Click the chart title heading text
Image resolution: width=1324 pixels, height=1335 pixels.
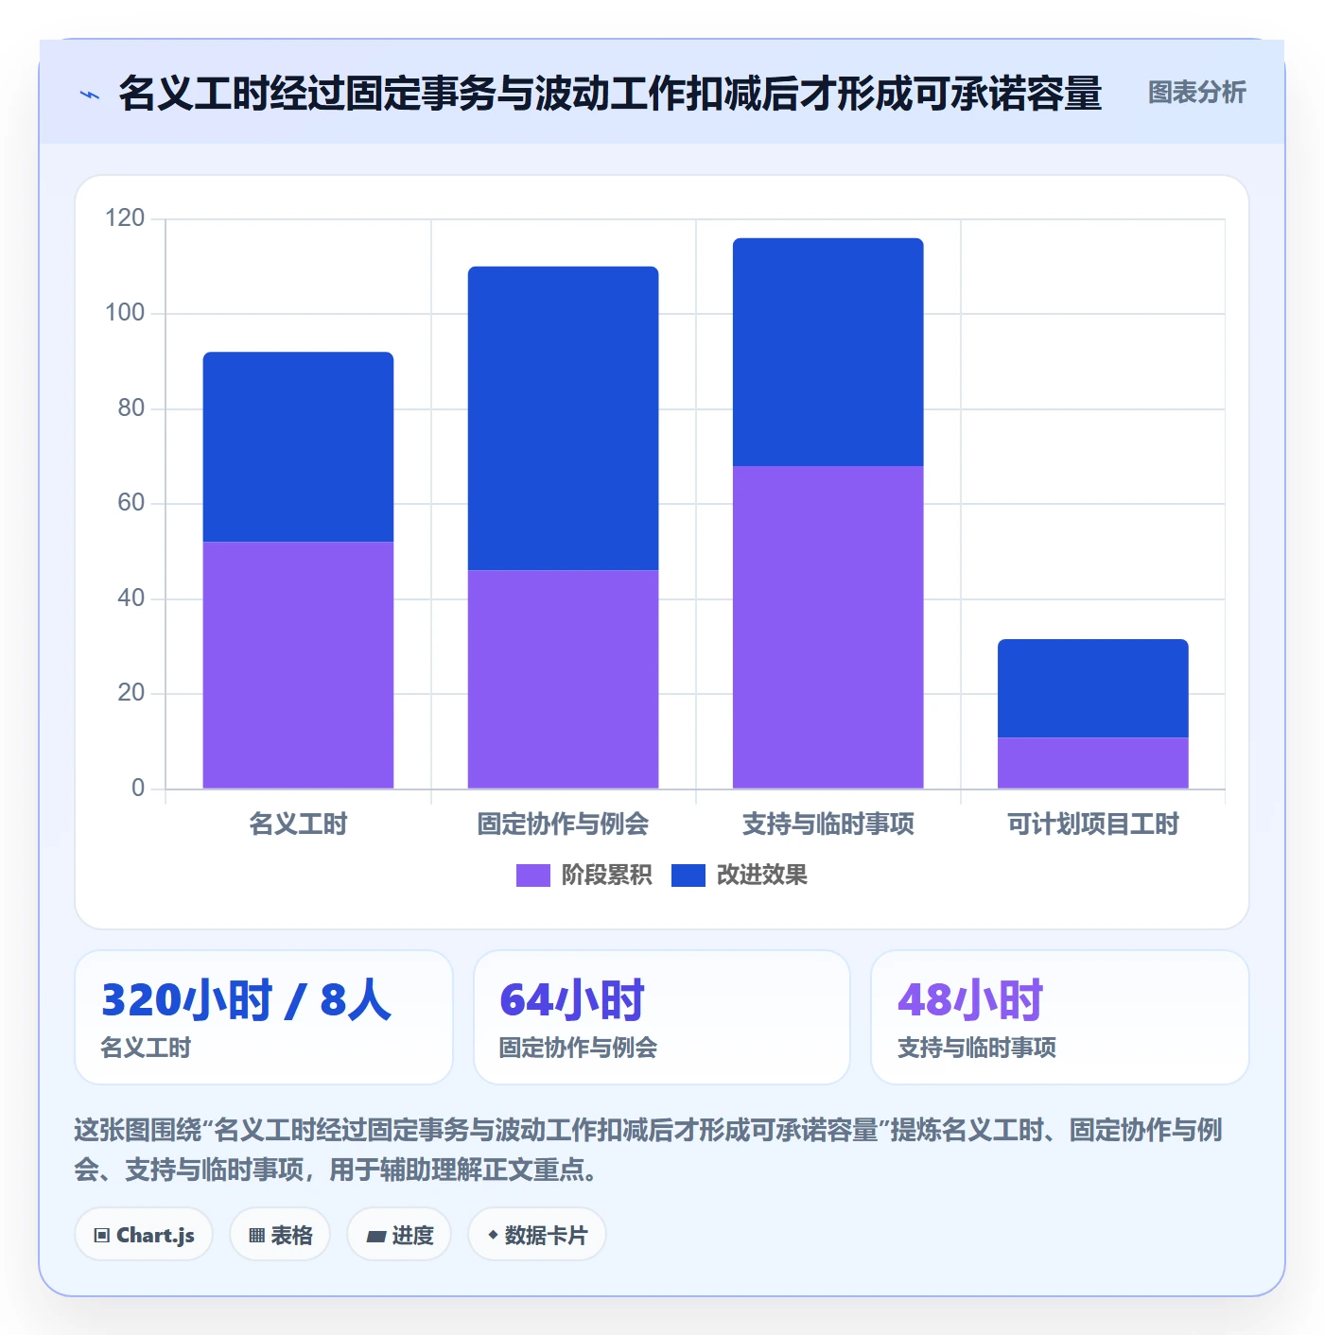610,94
